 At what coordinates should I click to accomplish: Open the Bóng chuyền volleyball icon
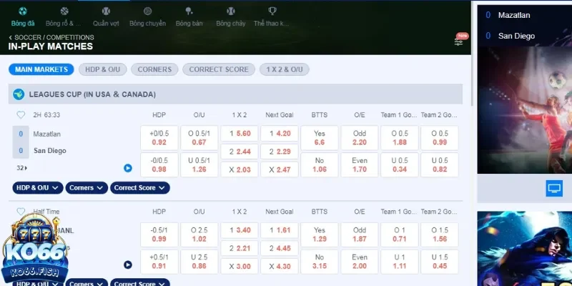147,12
